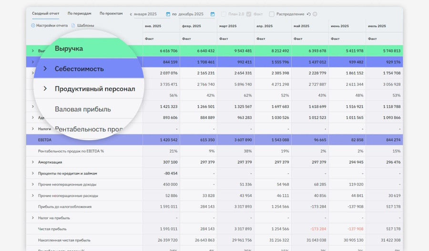Click the января 2025 start date field

(145, 14)
